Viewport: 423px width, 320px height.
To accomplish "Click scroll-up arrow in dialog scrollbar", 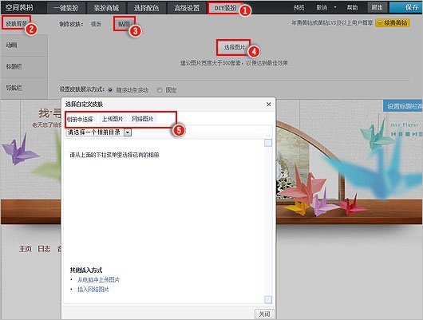I will pyautogui.click(x=268, y=143).
